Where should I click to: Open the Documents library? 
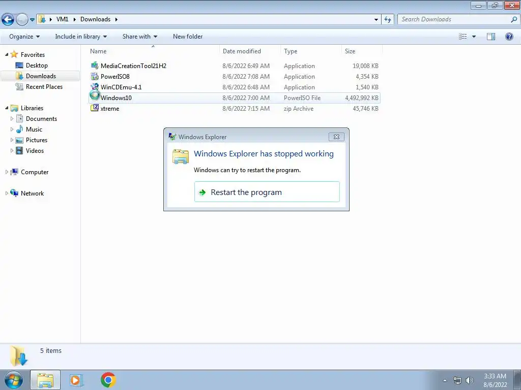pyautogui.click(x=41, y=119)
